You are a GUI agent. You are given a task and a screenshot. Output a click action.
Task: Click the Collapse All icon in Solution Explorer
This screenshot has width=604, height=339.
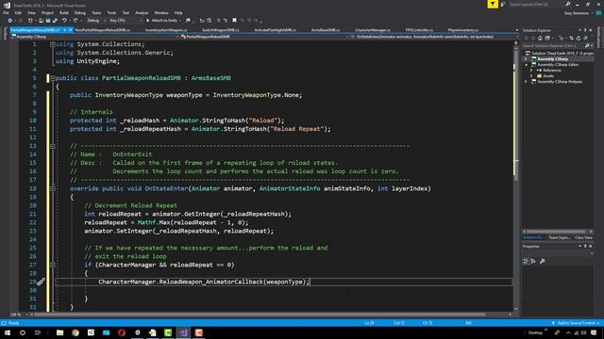[585, 38]
